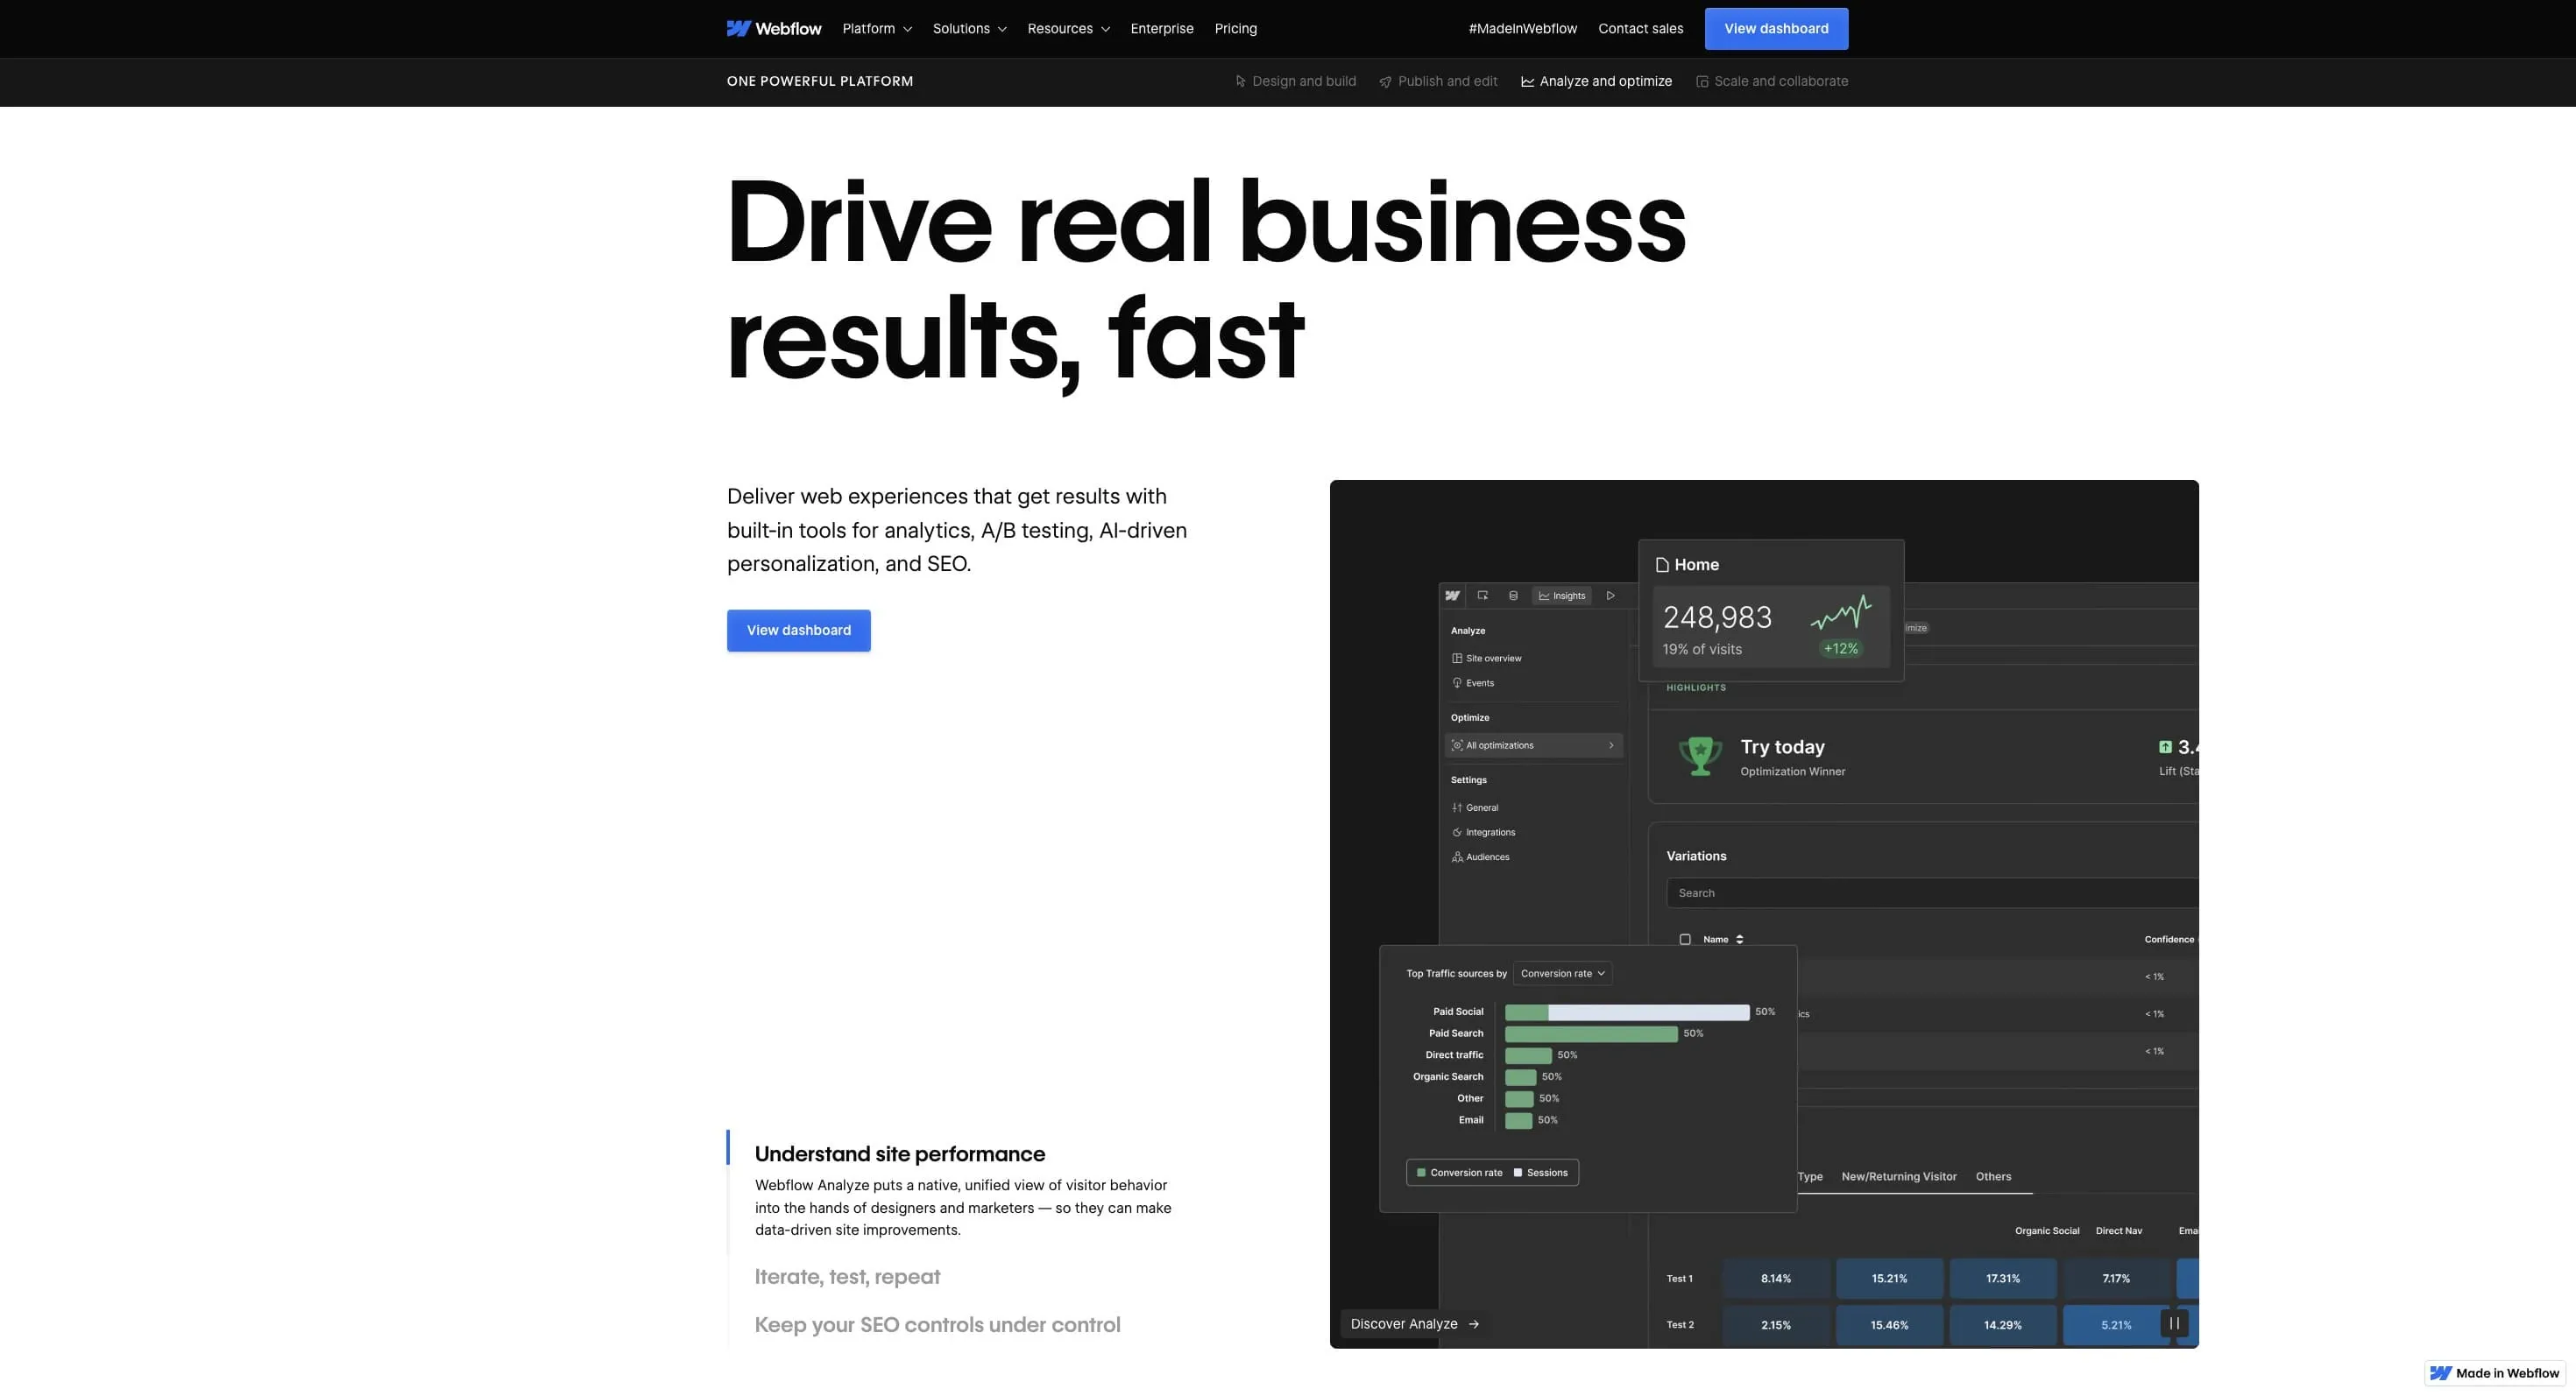2576x1396 pixels.
Task: Click the green trophy Optimization Winner icon
Action: [x=1699, y=756]
